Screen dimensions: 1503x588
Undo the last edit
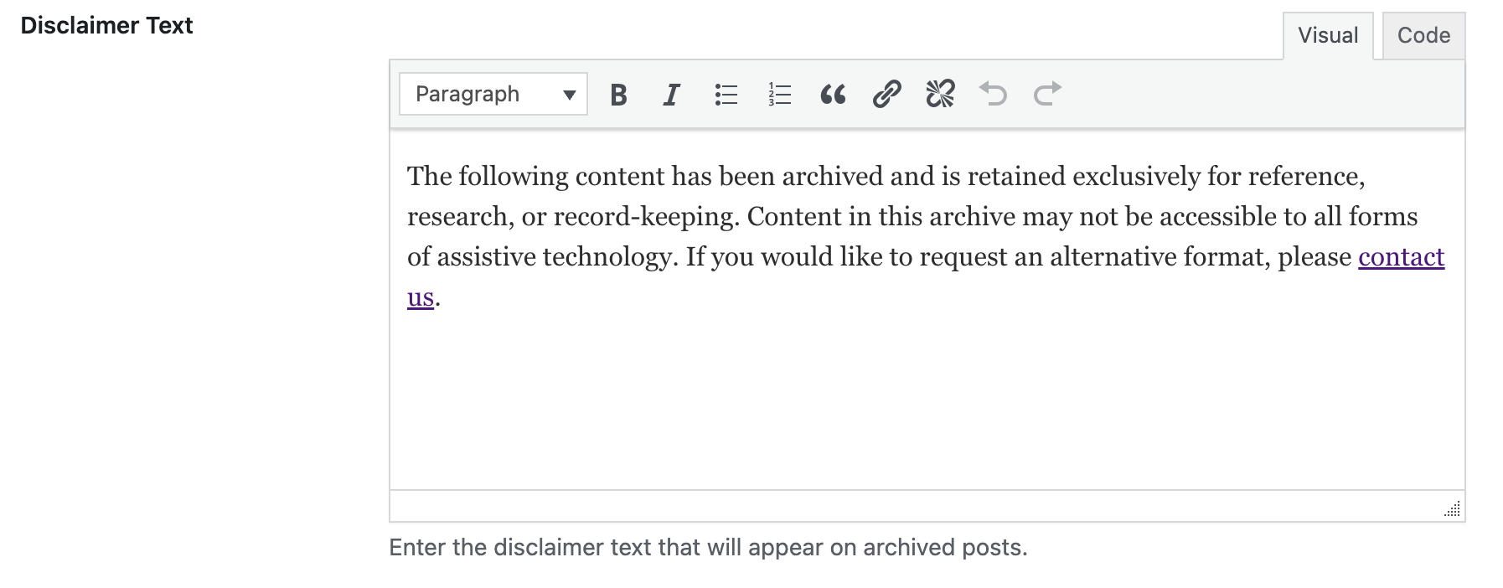pos(993,95)
